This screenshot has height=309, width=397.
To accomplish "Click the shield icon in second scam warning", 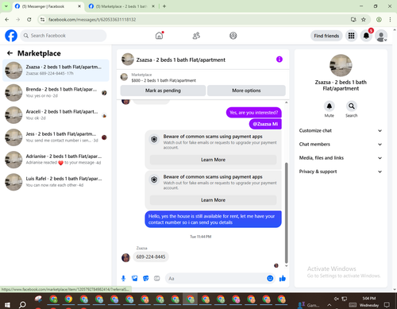I will (x=154, y=180).
